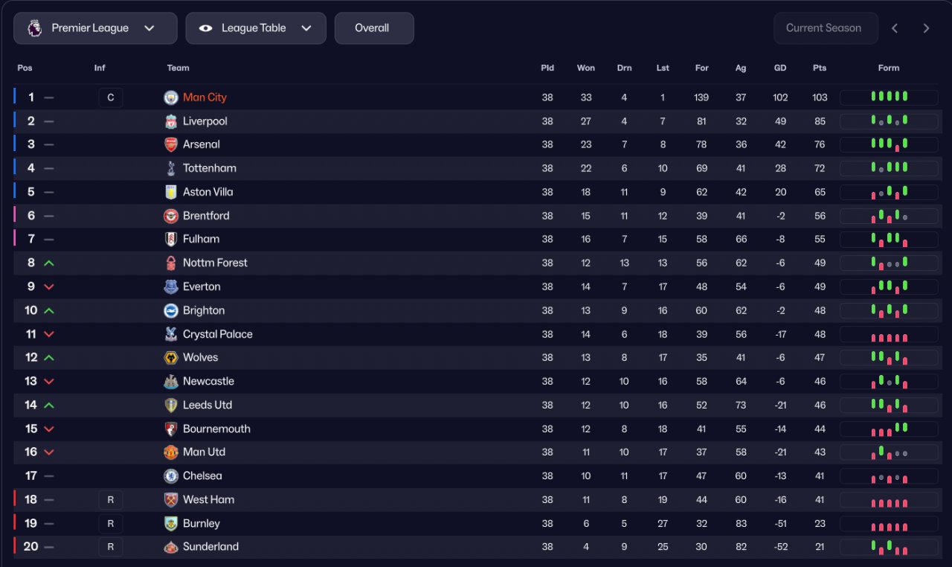Viewport: 952px width, 567px height.
Task: Click the Liverpool club badge
Action: coord(171,121)
